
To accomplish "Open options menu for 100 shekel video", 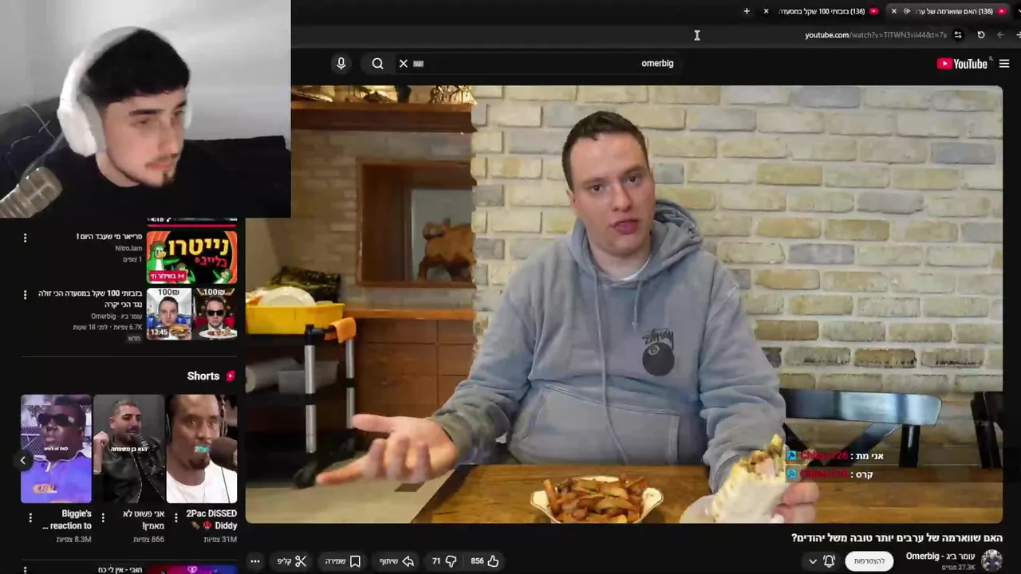I will coord(25,294).
